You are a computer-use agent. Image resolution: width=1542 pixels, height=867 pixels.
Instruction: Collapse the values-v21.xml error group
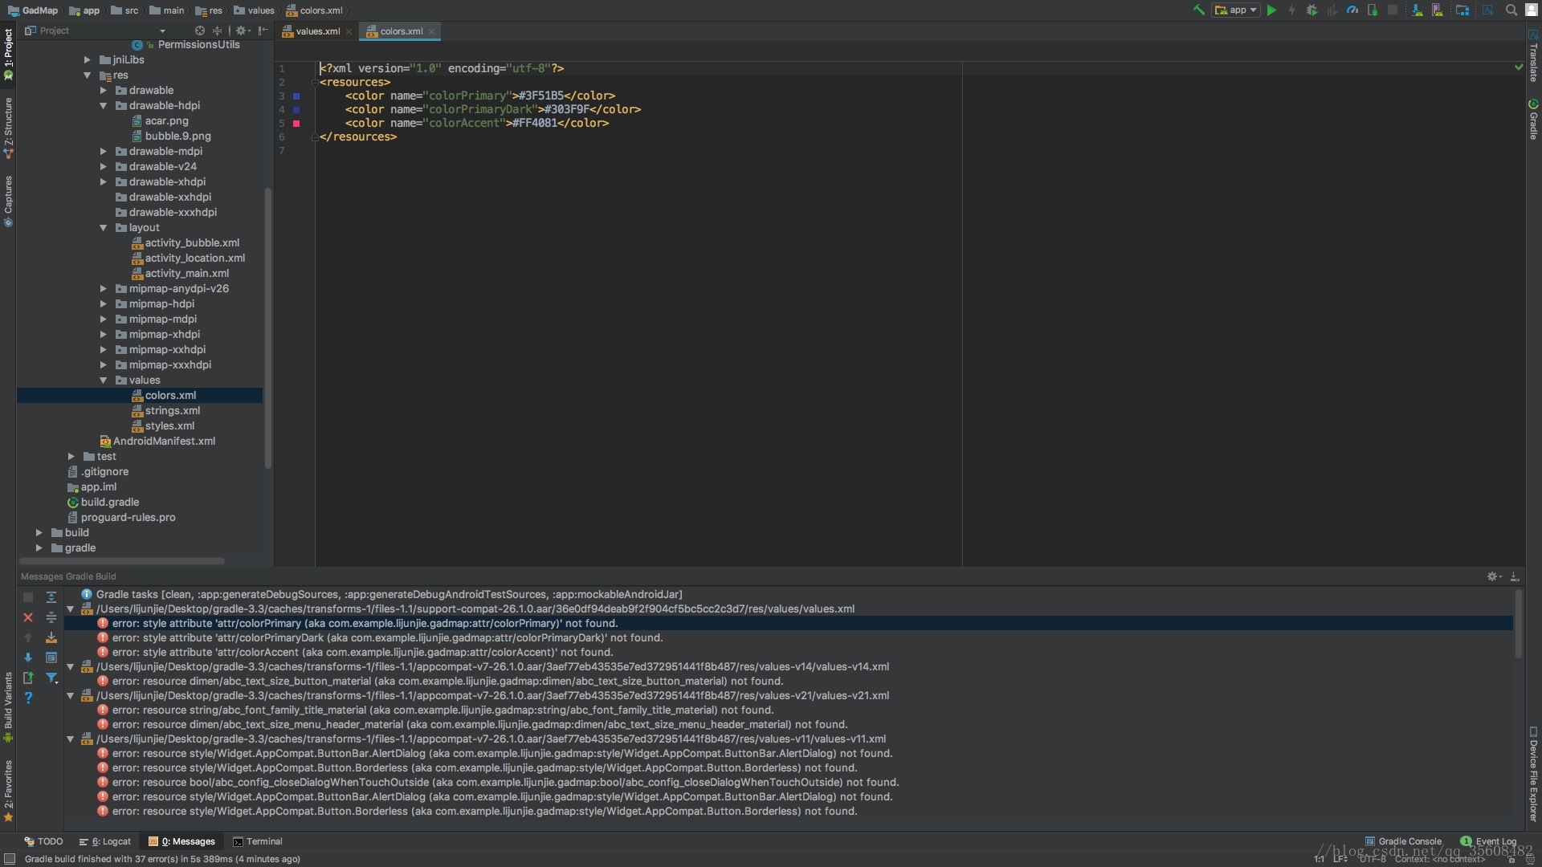point(71,696)
